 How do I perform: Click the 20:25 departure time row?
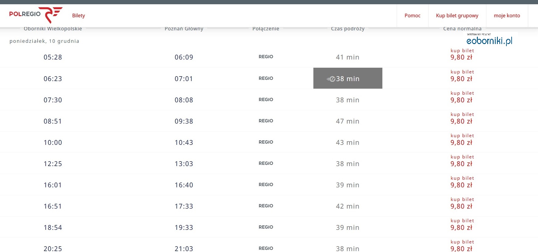pyautogui.click(x=269, y=246)
